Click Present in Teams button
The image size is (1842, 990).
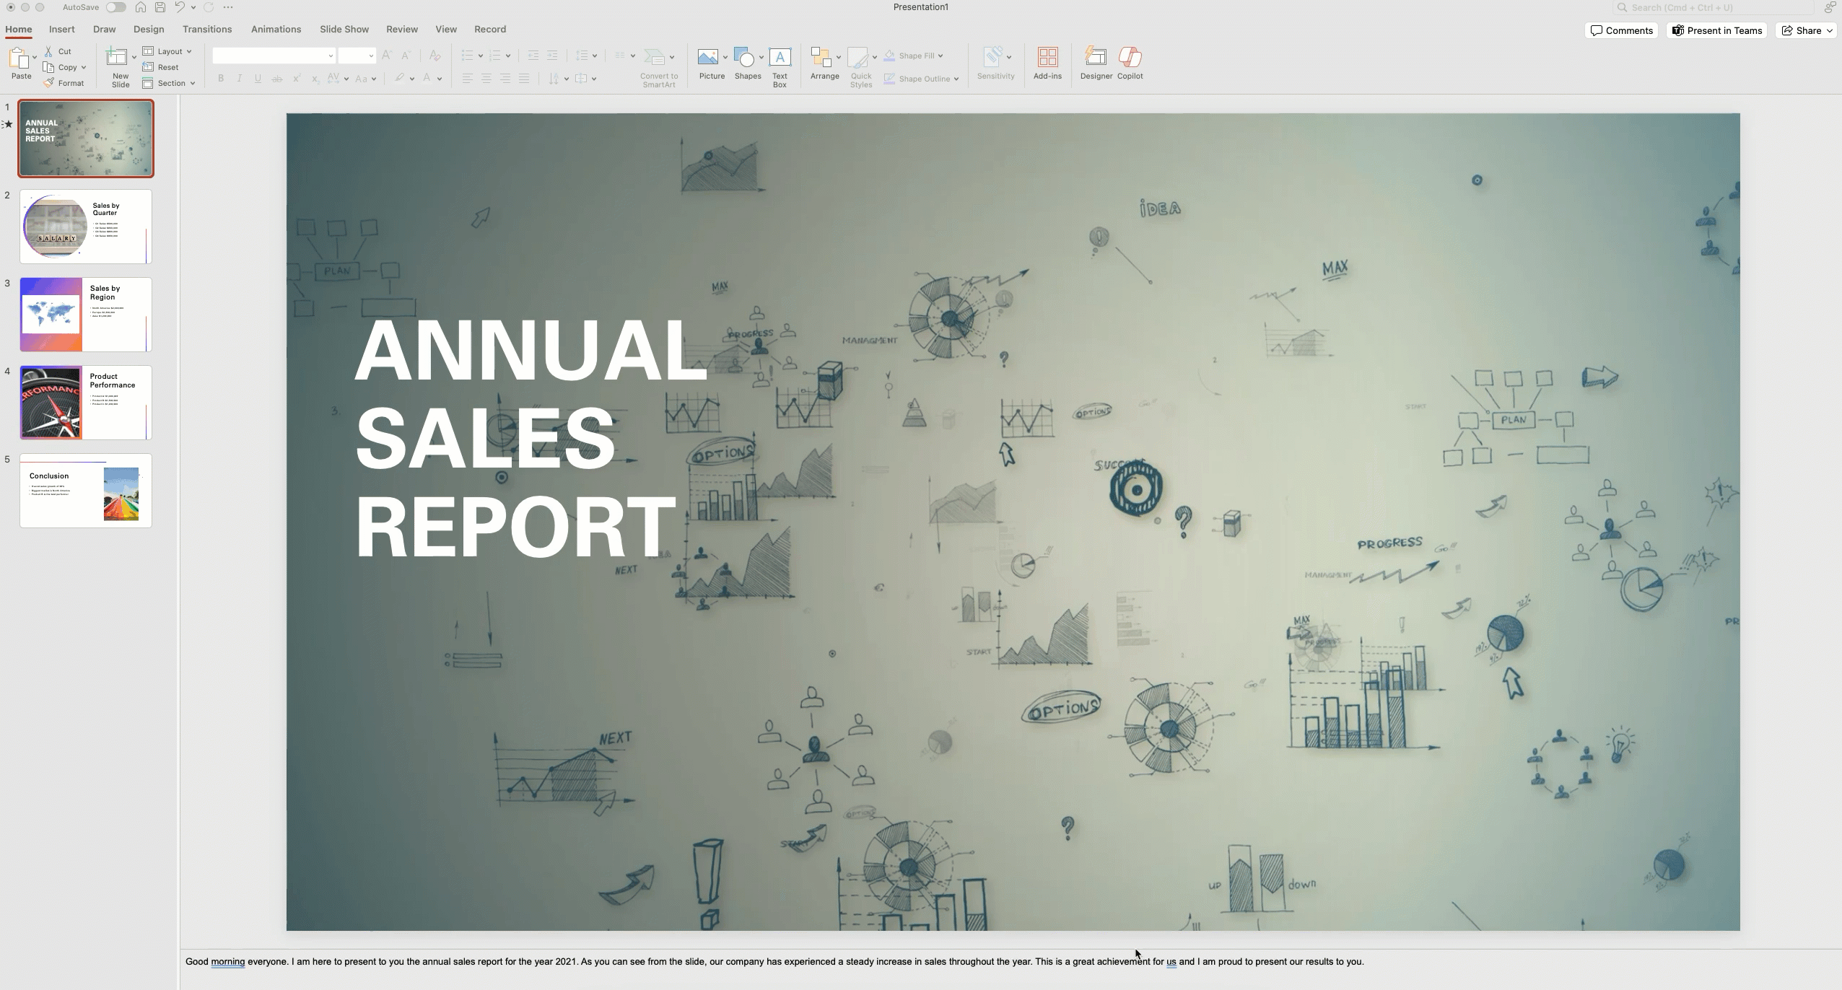pyautogui.click(x=1717, y=30)
